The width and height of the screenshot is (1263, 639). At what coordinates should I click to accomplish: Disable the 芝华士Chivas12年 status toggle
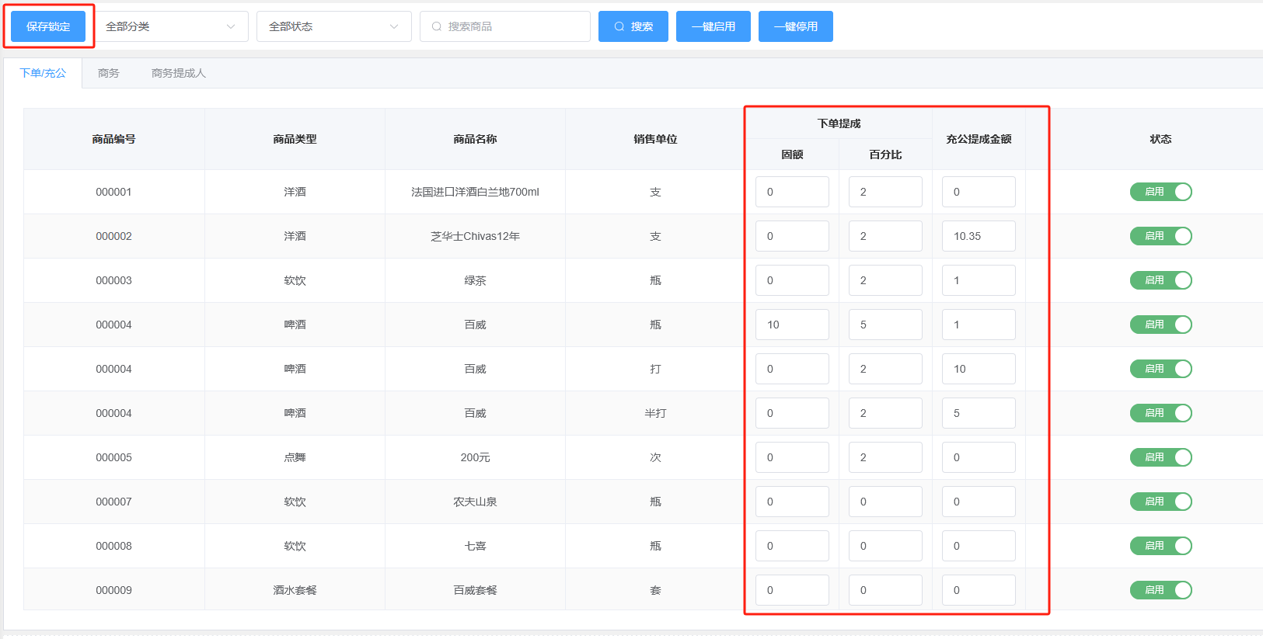click(1160, 236)
